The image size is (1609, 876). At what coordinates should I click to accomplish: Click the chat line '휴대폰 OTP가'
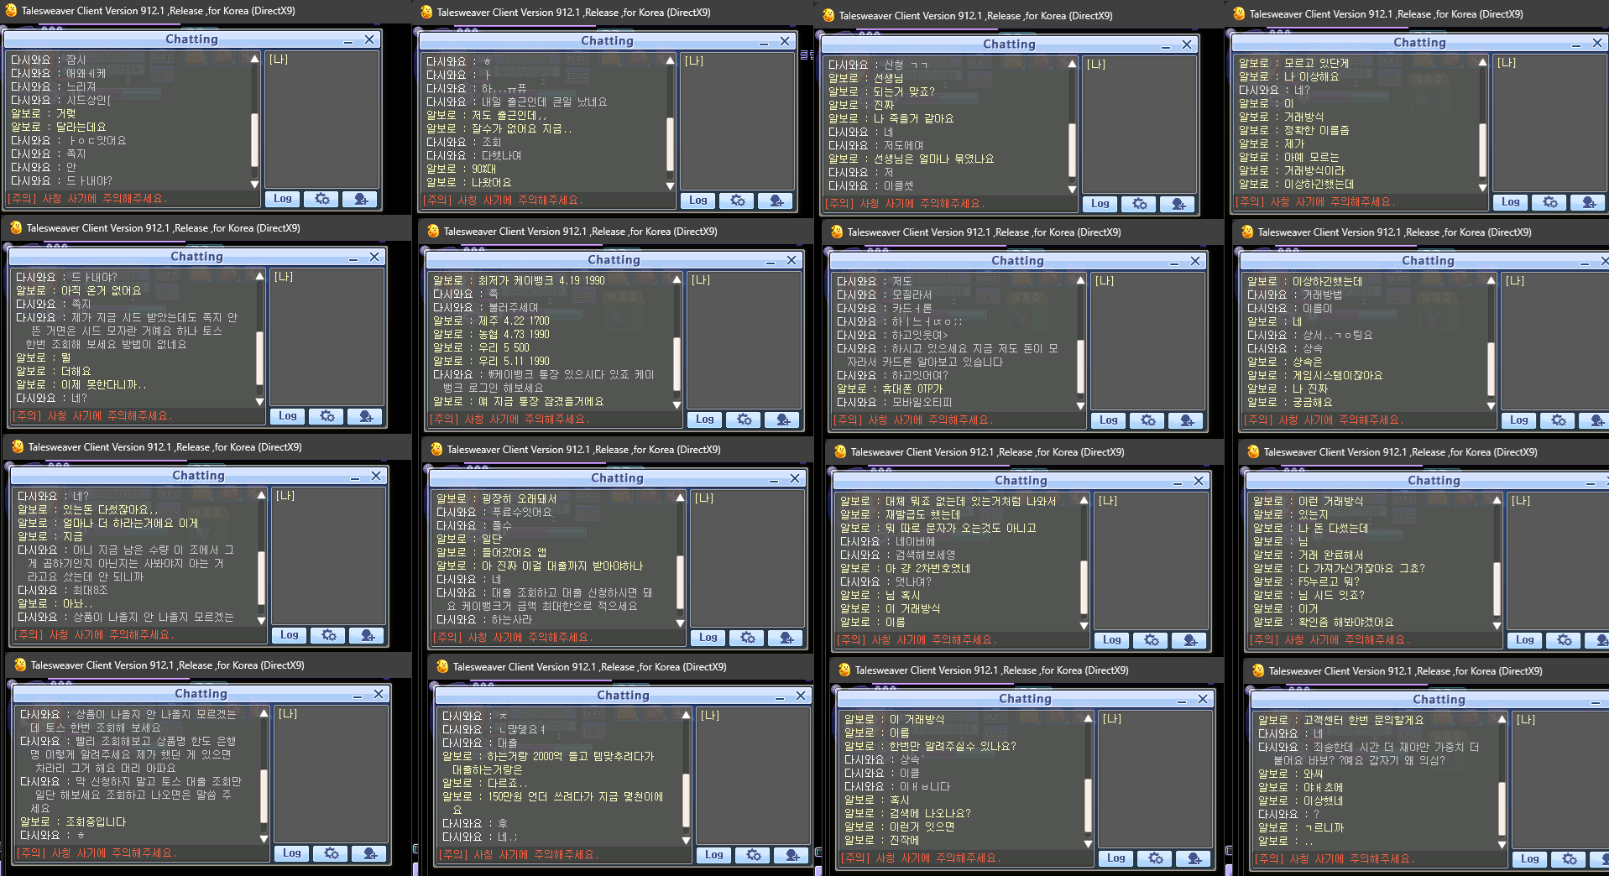[x=890, y=389]
